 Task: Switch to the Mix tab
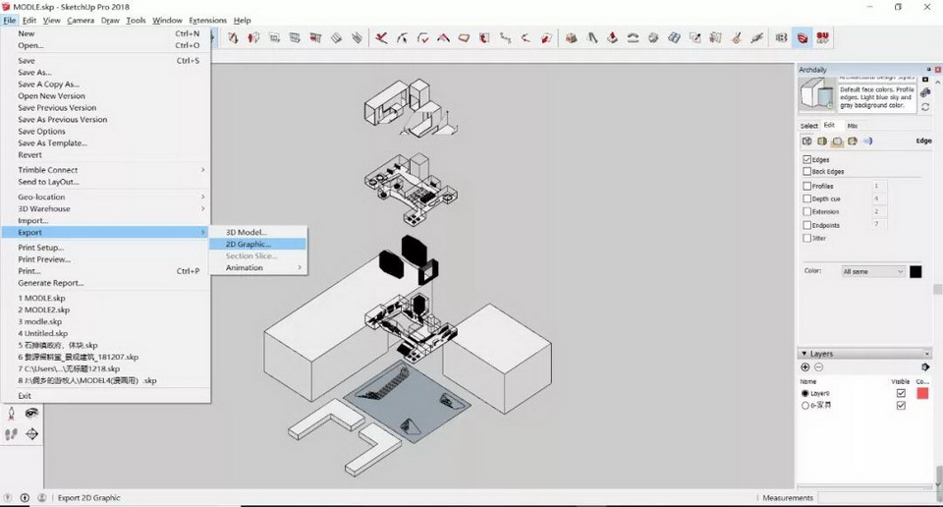pyautogui.click(x=852, y=126)
